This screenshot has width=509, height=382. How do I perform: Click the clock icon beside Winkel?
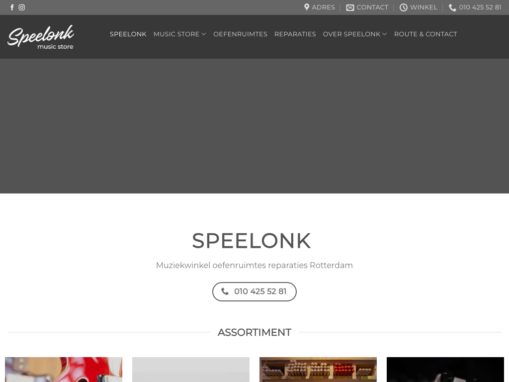coord(403,7)
